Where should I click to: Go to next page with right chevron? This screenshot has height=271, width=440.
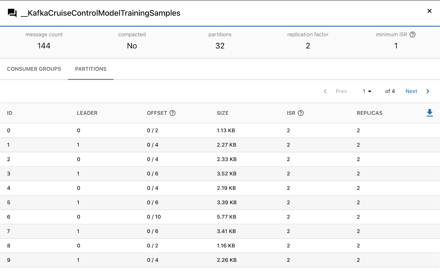[428, 91]
